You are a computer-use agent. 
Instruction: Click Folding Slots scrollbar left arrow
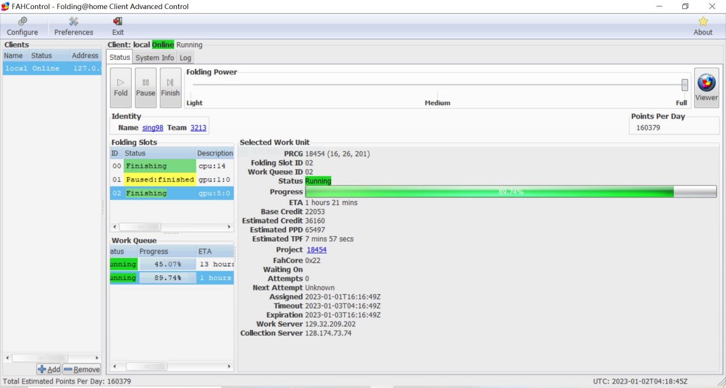click(x=114, y=227)
